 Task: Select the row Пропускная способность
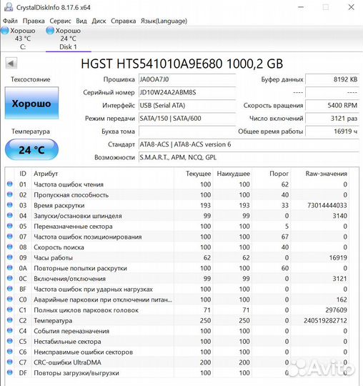click(177, 195)
